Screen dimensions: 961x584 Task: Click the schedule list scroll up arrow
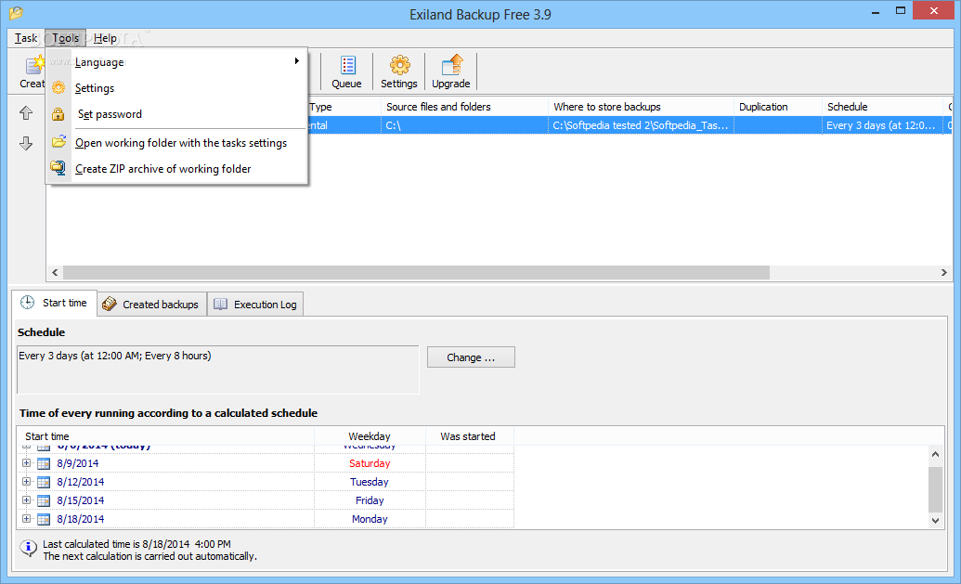(935, 454)
